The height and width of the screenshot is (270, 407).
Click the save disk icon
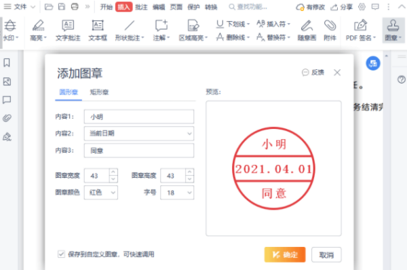[x=62, y=7]
